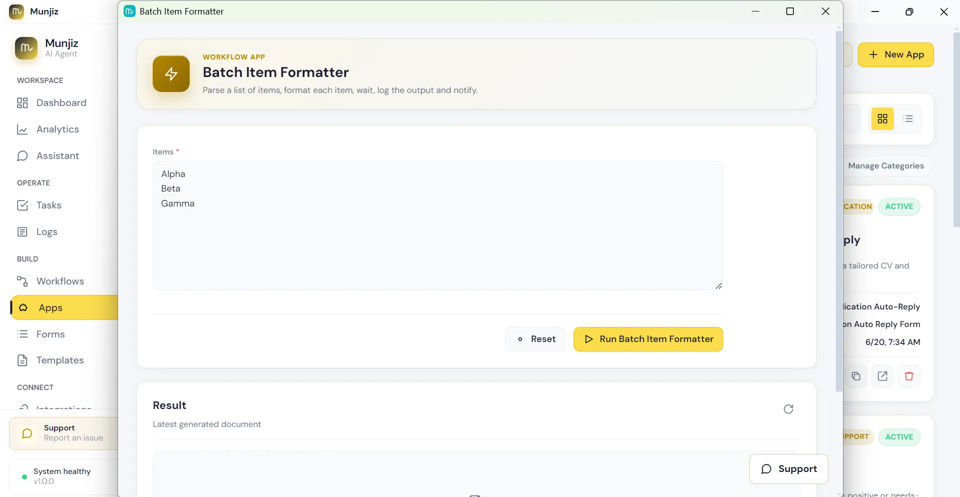Click the WORKFLOW APP label
Viewport: 960px width, 497px height.
(x=234, y=57)
